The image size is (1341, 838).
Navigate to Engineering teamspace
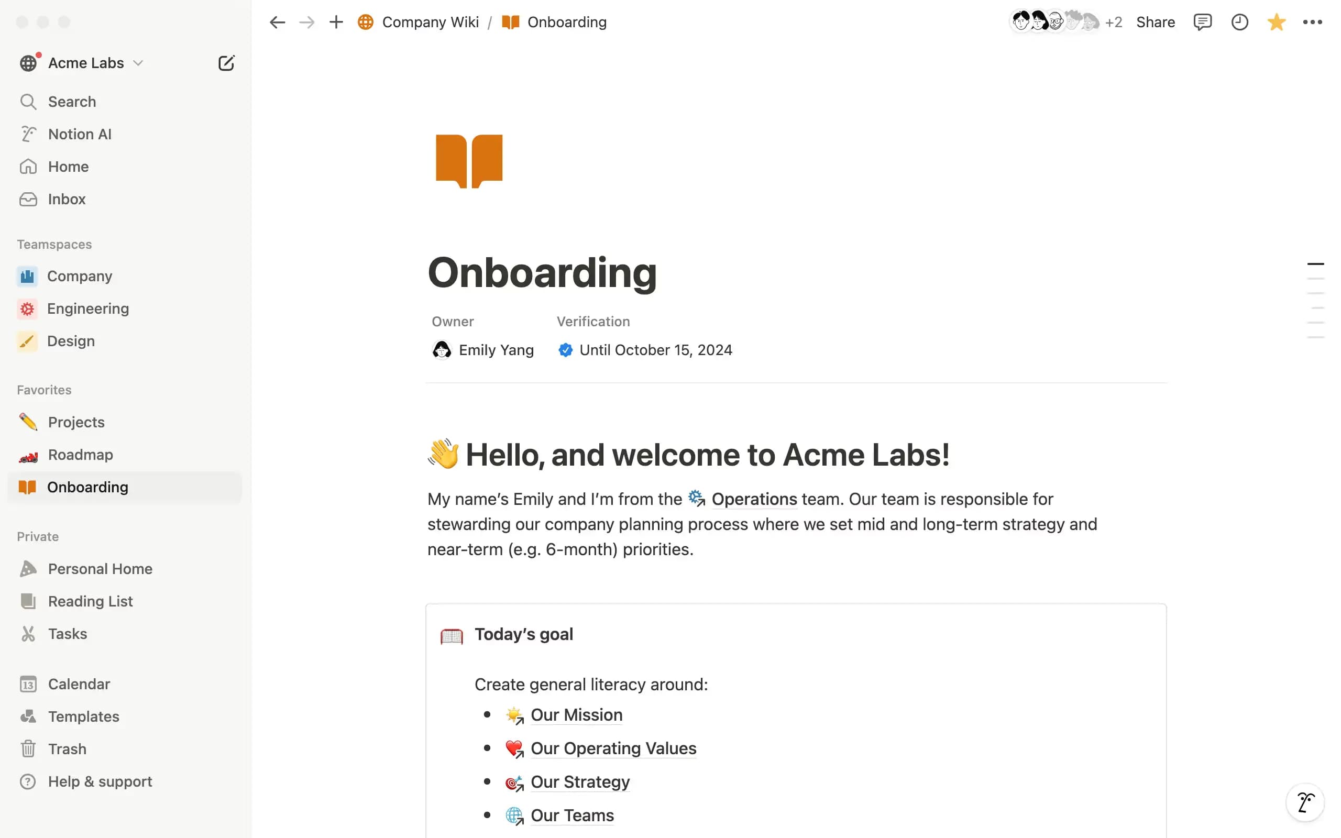click(88, 308)
